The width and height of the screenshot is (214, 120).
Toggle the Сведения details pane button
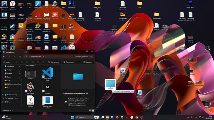[x=88, y=62]
